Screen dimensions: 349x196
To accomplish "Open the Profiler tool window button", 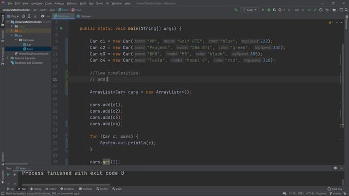I will [x=102, y=189].
